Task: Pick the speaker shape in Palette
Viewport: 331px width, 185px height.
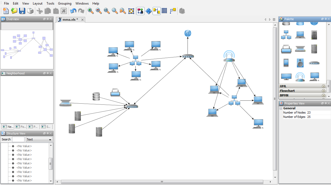Action: tap(300, 63)
